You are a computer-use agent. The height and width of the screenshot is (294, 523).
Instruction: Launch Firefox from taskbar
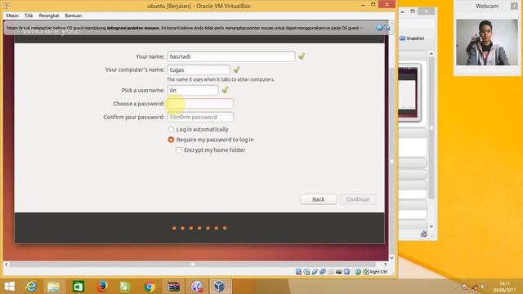[x=102, y=287]
